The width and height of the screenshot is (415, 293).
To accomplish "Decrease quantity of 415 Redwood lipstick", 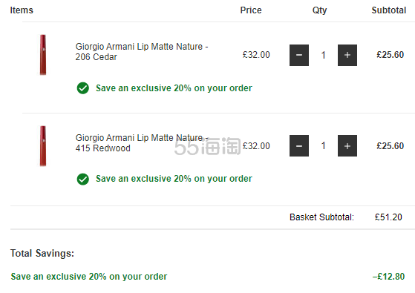I will pos(299,145).
